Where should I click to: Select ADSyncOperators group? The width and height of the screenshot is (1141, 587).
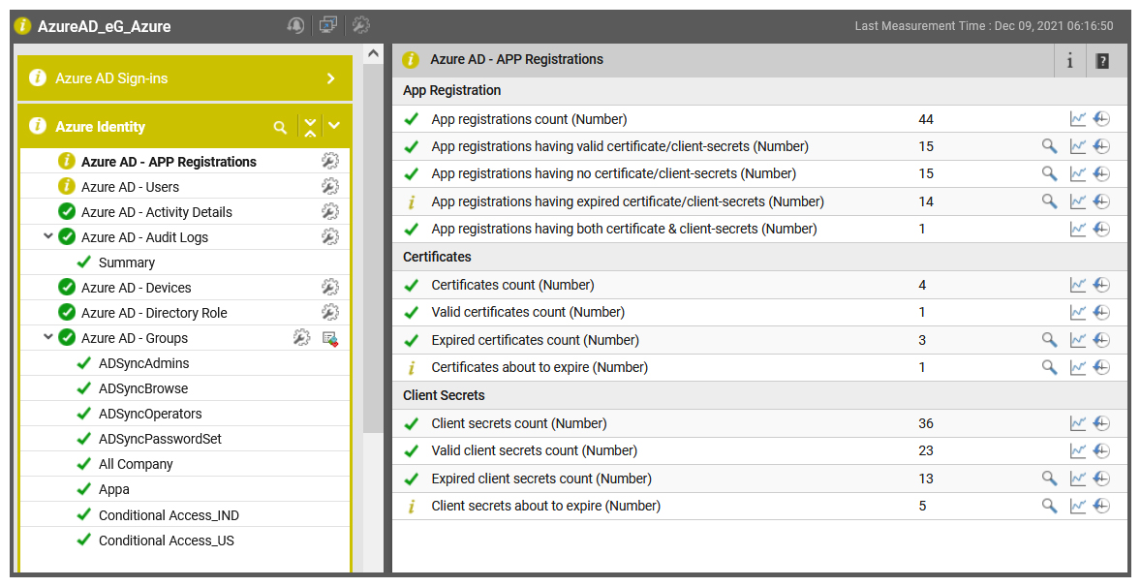pos(151,414)
